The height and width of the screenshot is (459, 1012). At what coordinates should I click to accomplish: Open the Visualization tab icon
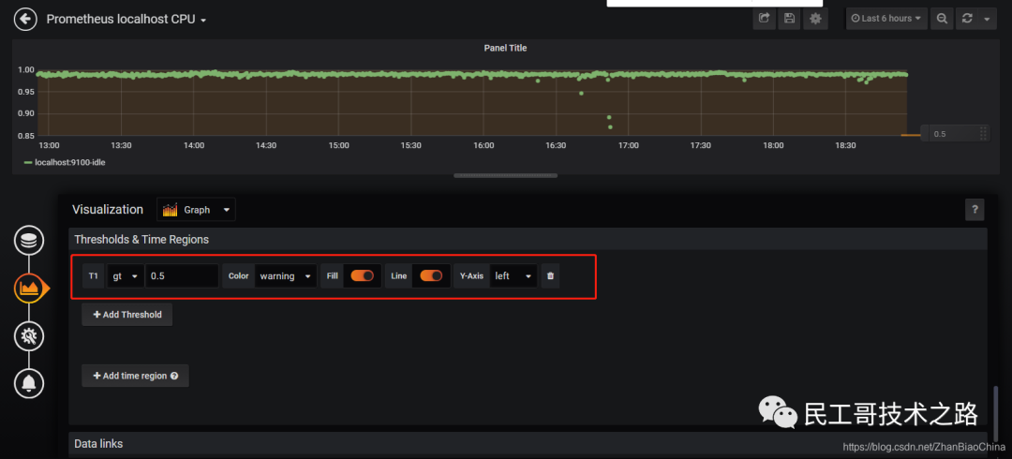click(x=29, y=288)
